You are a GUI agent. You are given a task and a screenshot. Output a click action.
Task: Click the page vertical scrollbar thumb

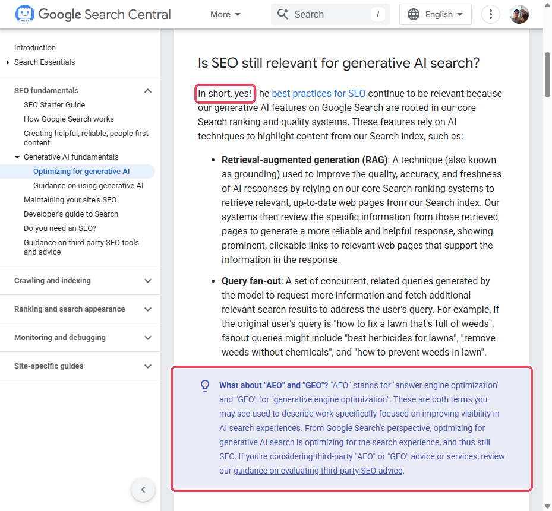pyautogui.click(x=547, y=75)
